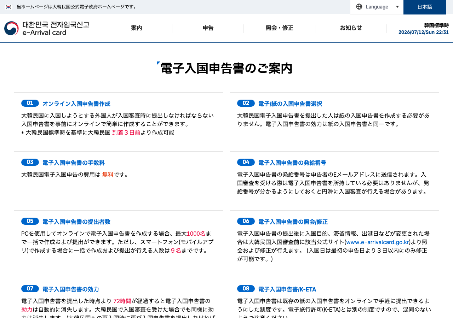Click the red text 無料
453x318 pixels.
click(x=108, y=175)
